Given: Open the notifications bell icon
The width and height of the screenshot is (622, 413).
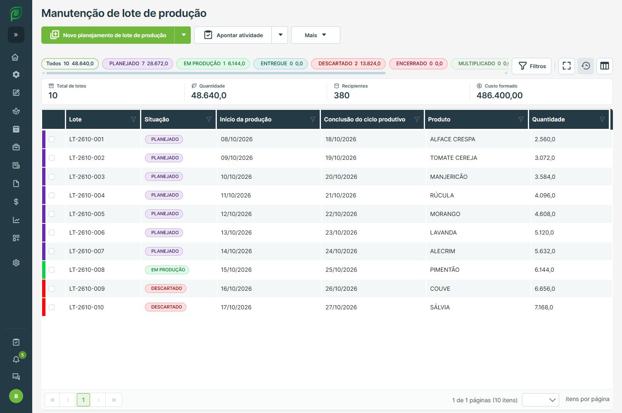Looking at the screenshot, I should pyautogui.click(x=16, y=359).
